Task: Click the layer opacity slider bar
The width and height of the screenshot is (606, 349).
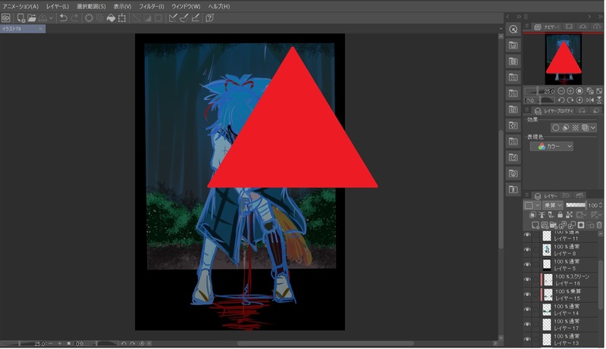Action: [x=576, y=205]
